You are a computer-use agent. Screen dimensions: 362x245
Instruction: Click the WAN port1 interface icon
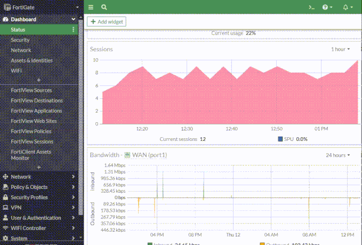point(127,155)
